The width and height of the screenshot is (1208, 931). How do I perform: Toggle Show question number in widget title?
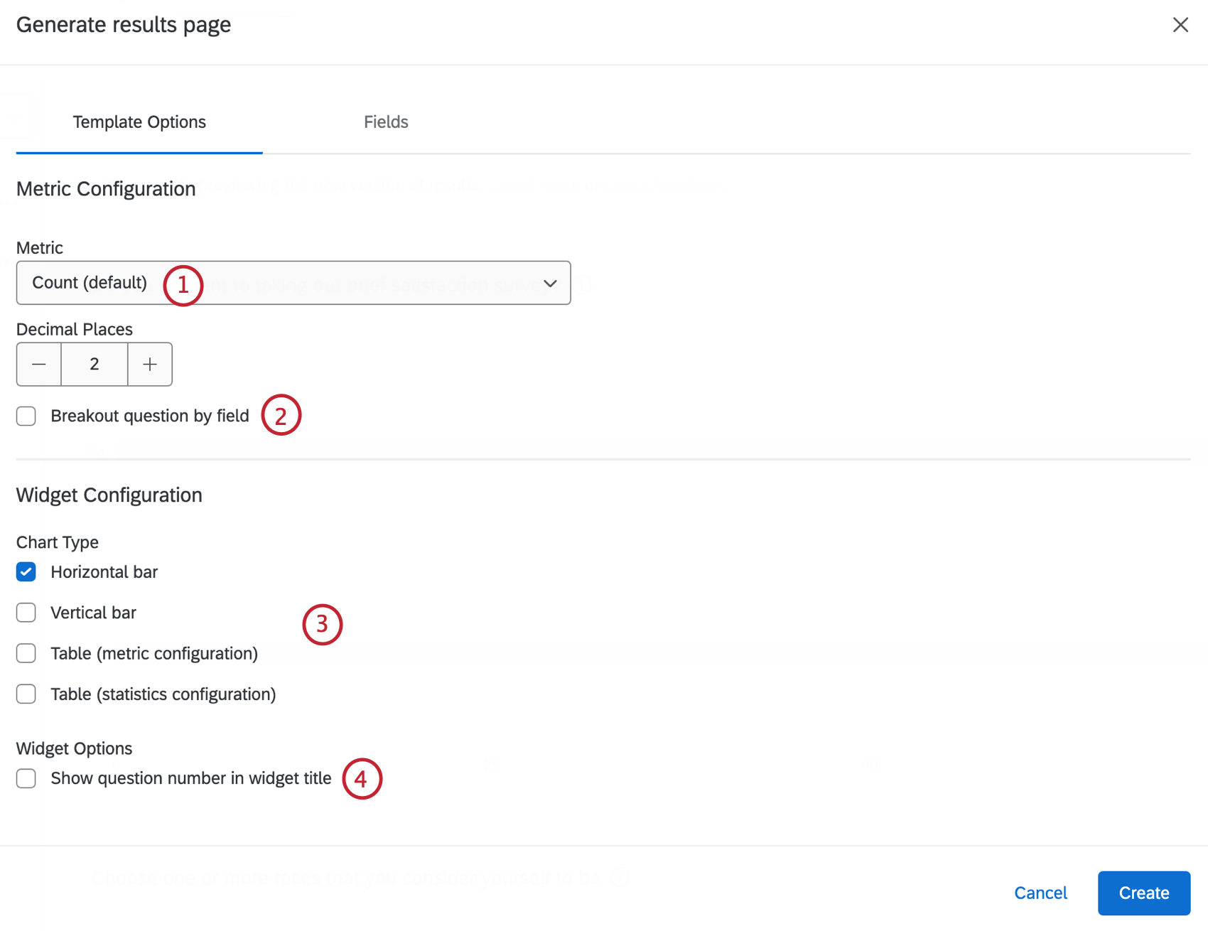pyautogui.click(x=26, y=778)
